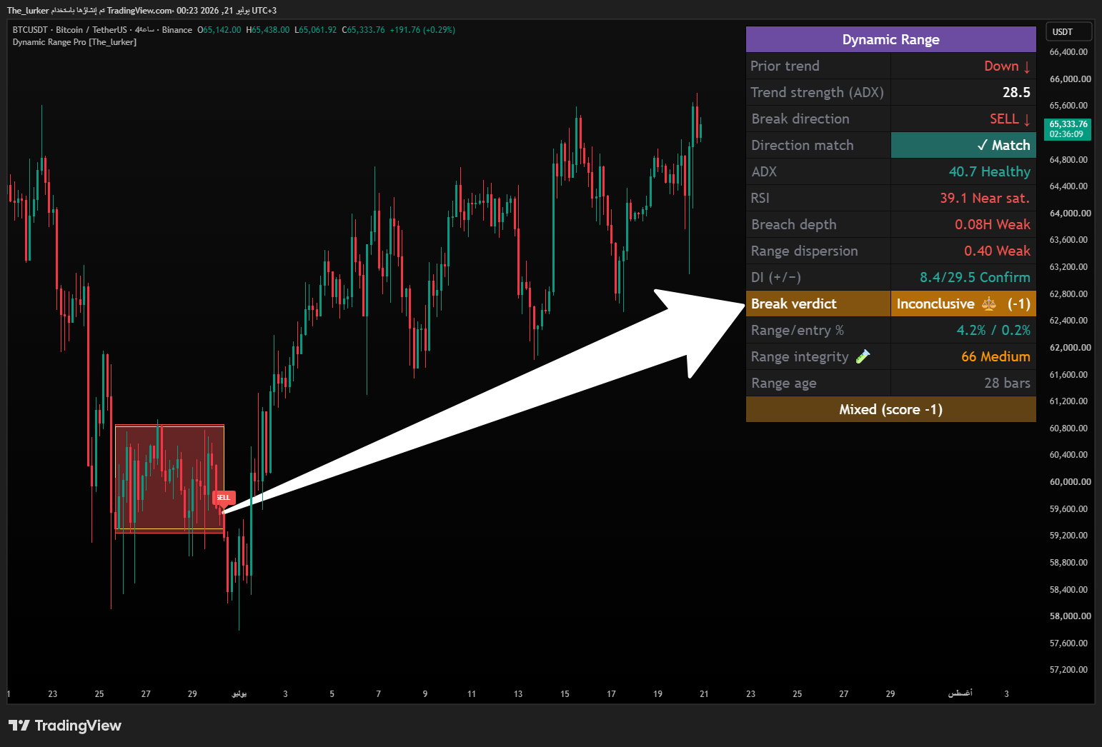Click the Breach depth value 0.08H Weak

(x=993, y=224)
